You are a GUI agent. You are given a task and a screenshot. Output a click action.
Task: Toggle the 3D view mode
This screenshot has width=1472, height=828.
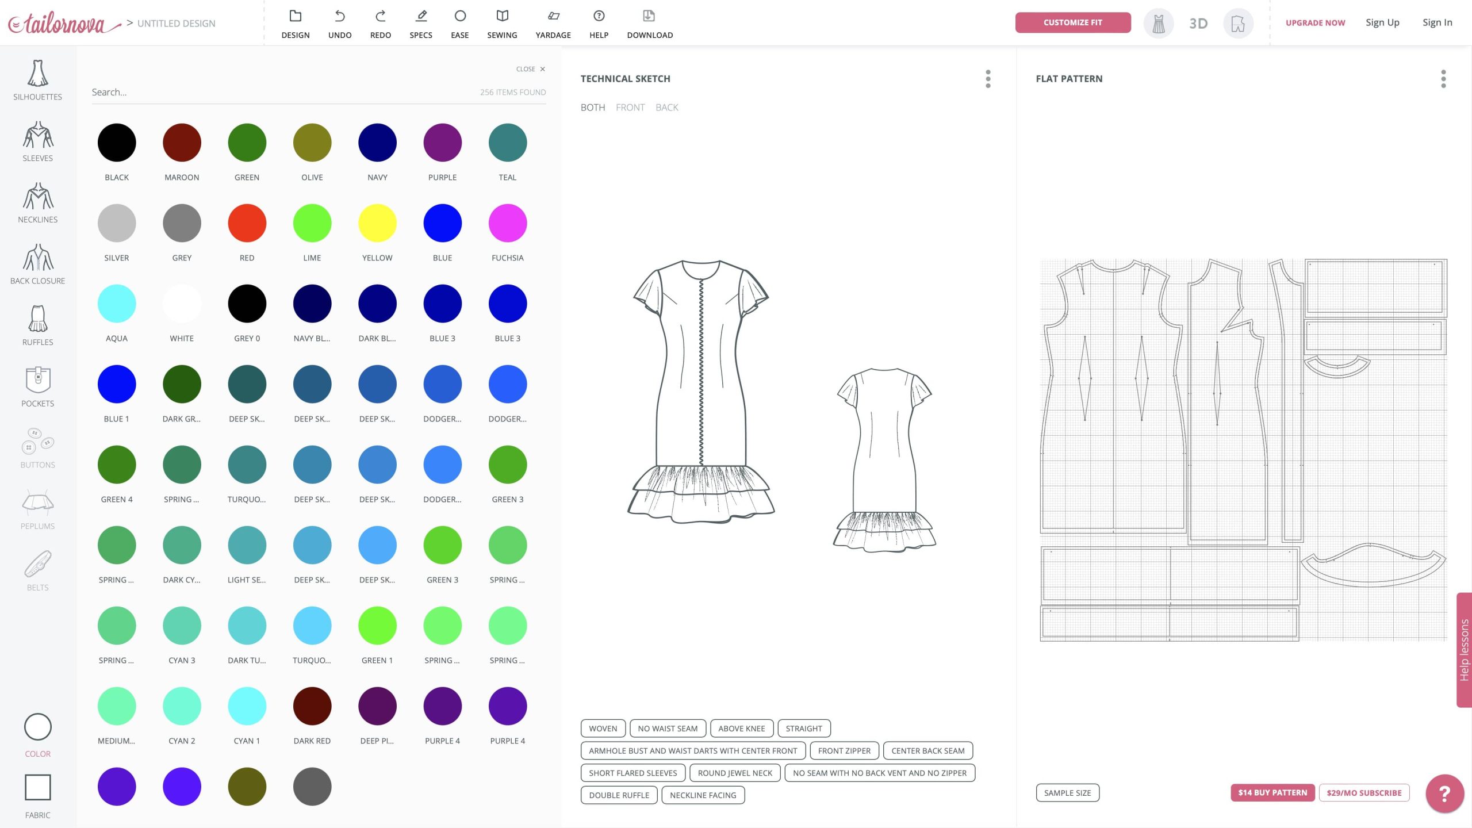pyautogui.click(x=1198, y=24)
